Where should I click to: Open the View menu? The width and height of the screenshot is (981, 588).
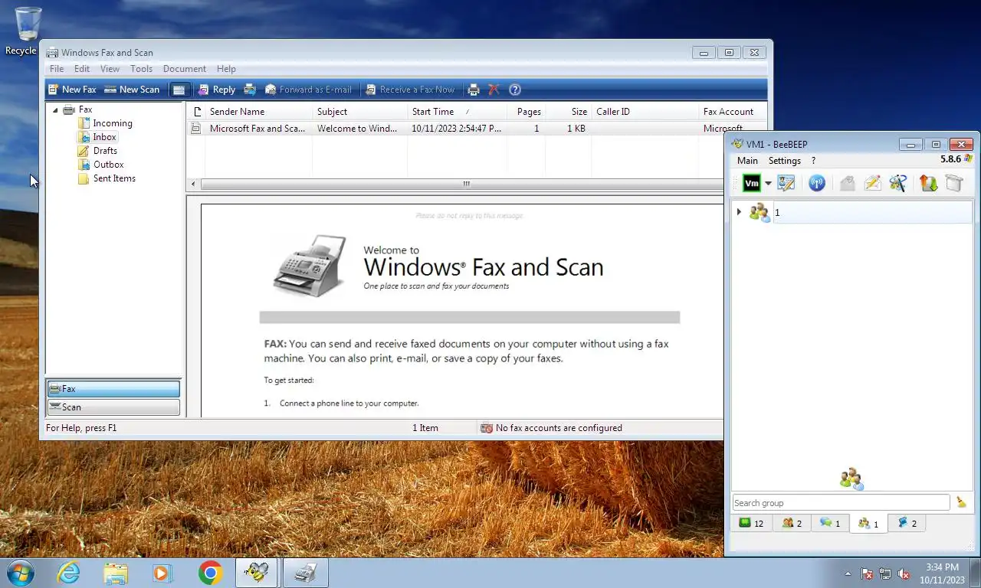(x=110, y=69)
